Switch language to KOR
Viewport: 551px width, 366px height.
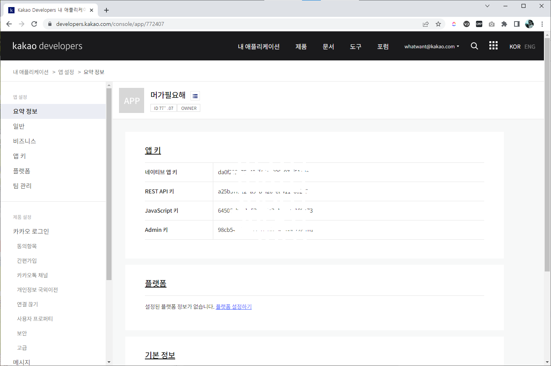coord(515,47)
